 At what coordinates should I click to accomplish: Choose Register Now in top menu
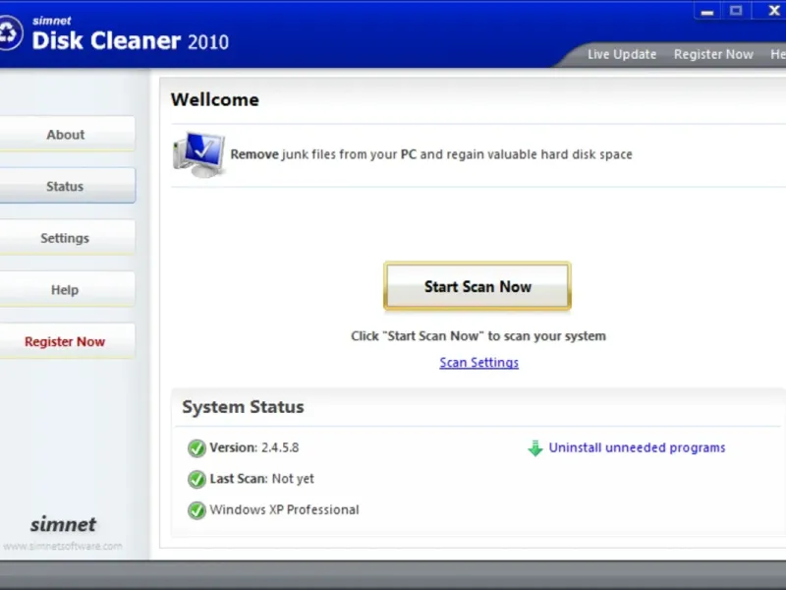point(713,54)
